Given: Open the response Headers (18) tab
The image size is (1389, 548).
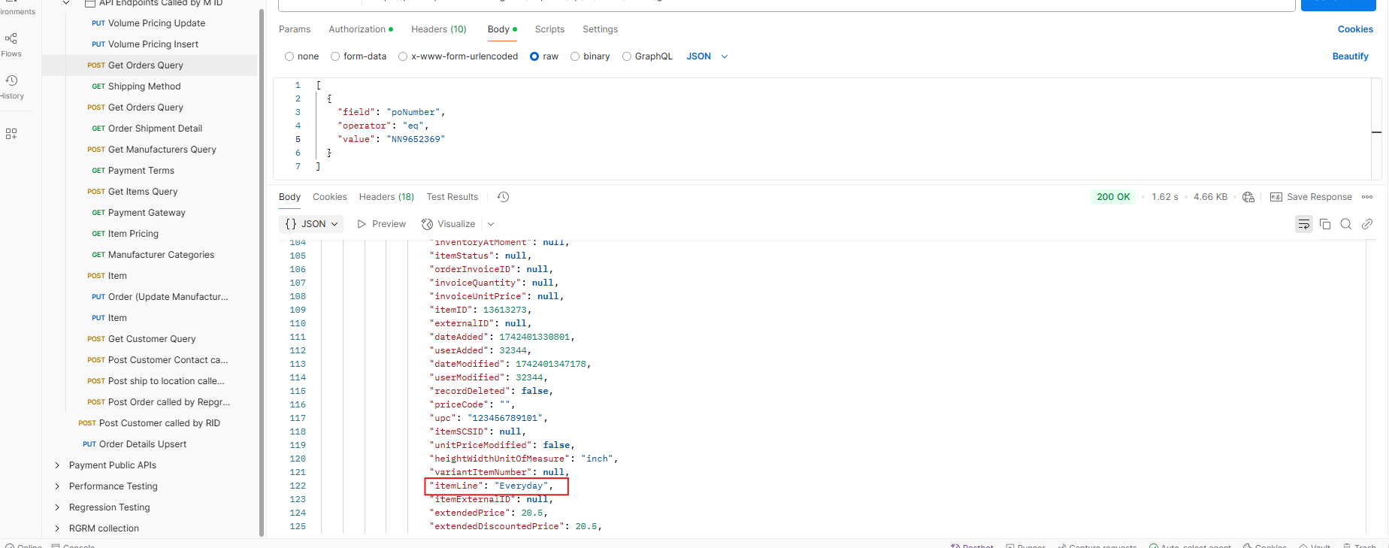Looking at the screenshot, I should coord(386,197).
